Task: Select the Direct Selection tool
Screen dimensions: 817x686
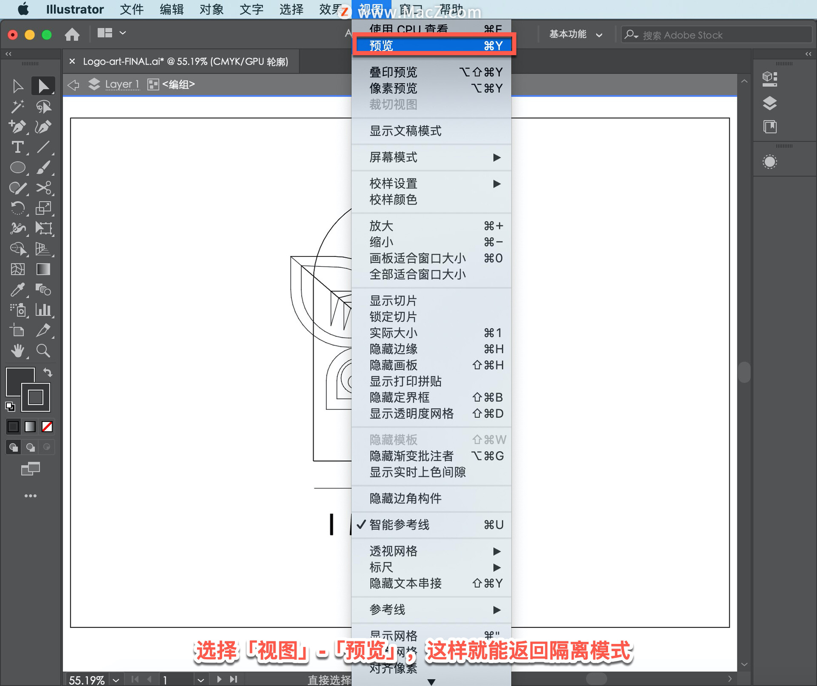Action: pos(43,86)
